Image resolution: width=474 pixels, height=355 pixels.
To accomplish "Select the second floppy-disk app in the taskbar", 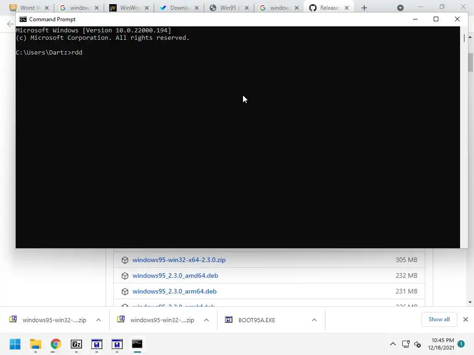I will [117, 344].
